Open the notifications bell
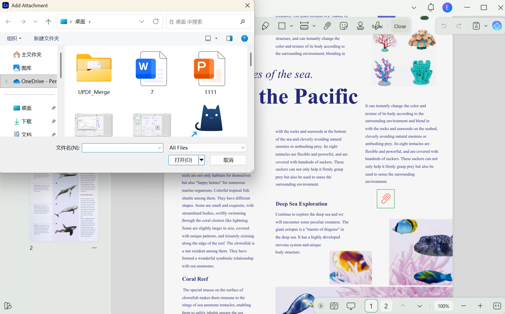This screenshot has width=505, height=314. click(x=431, y=8)
